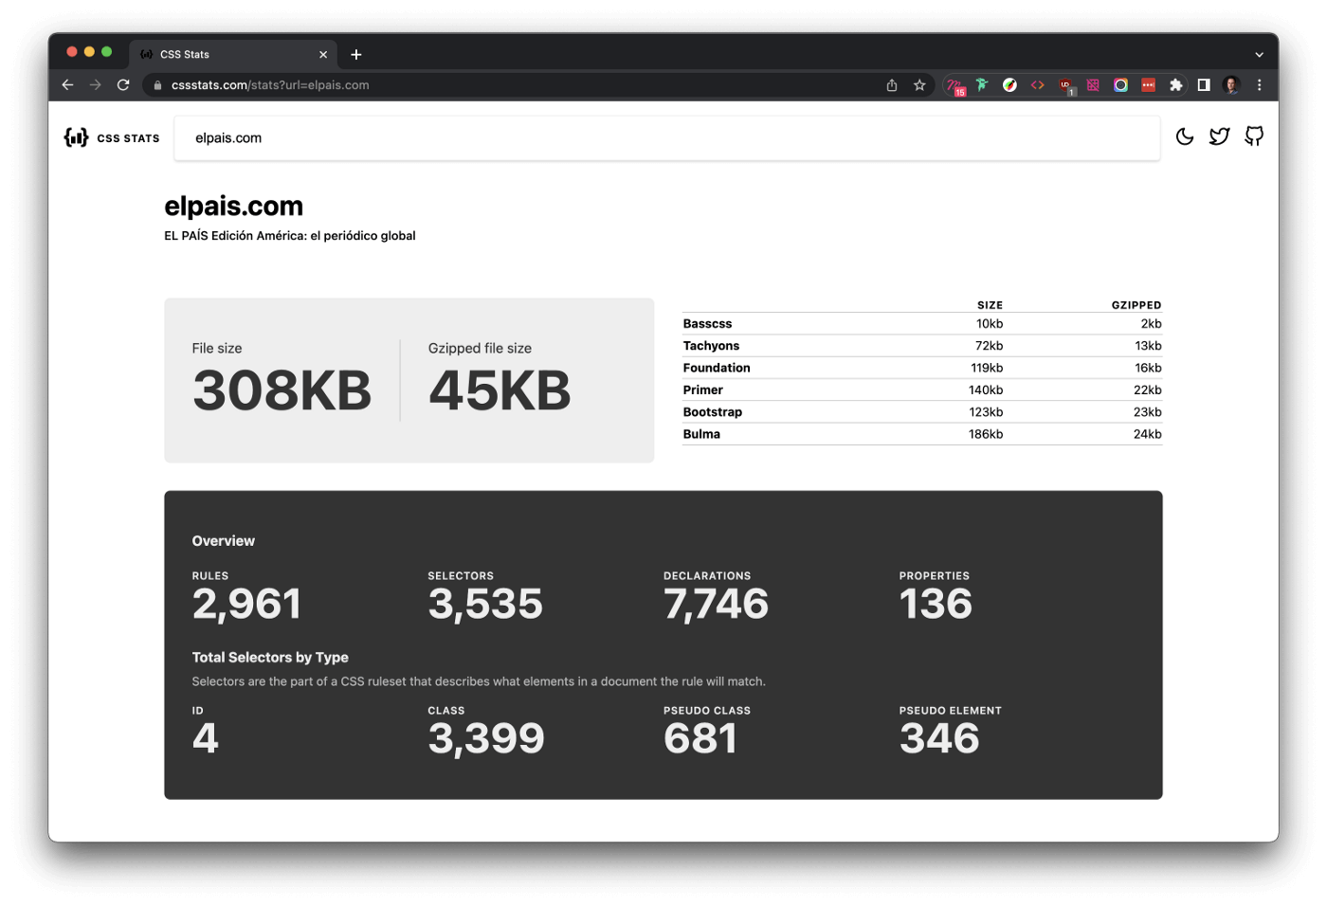Click the browser address bar URL
The image size is (1327, 906).
(x=270, y=85)
